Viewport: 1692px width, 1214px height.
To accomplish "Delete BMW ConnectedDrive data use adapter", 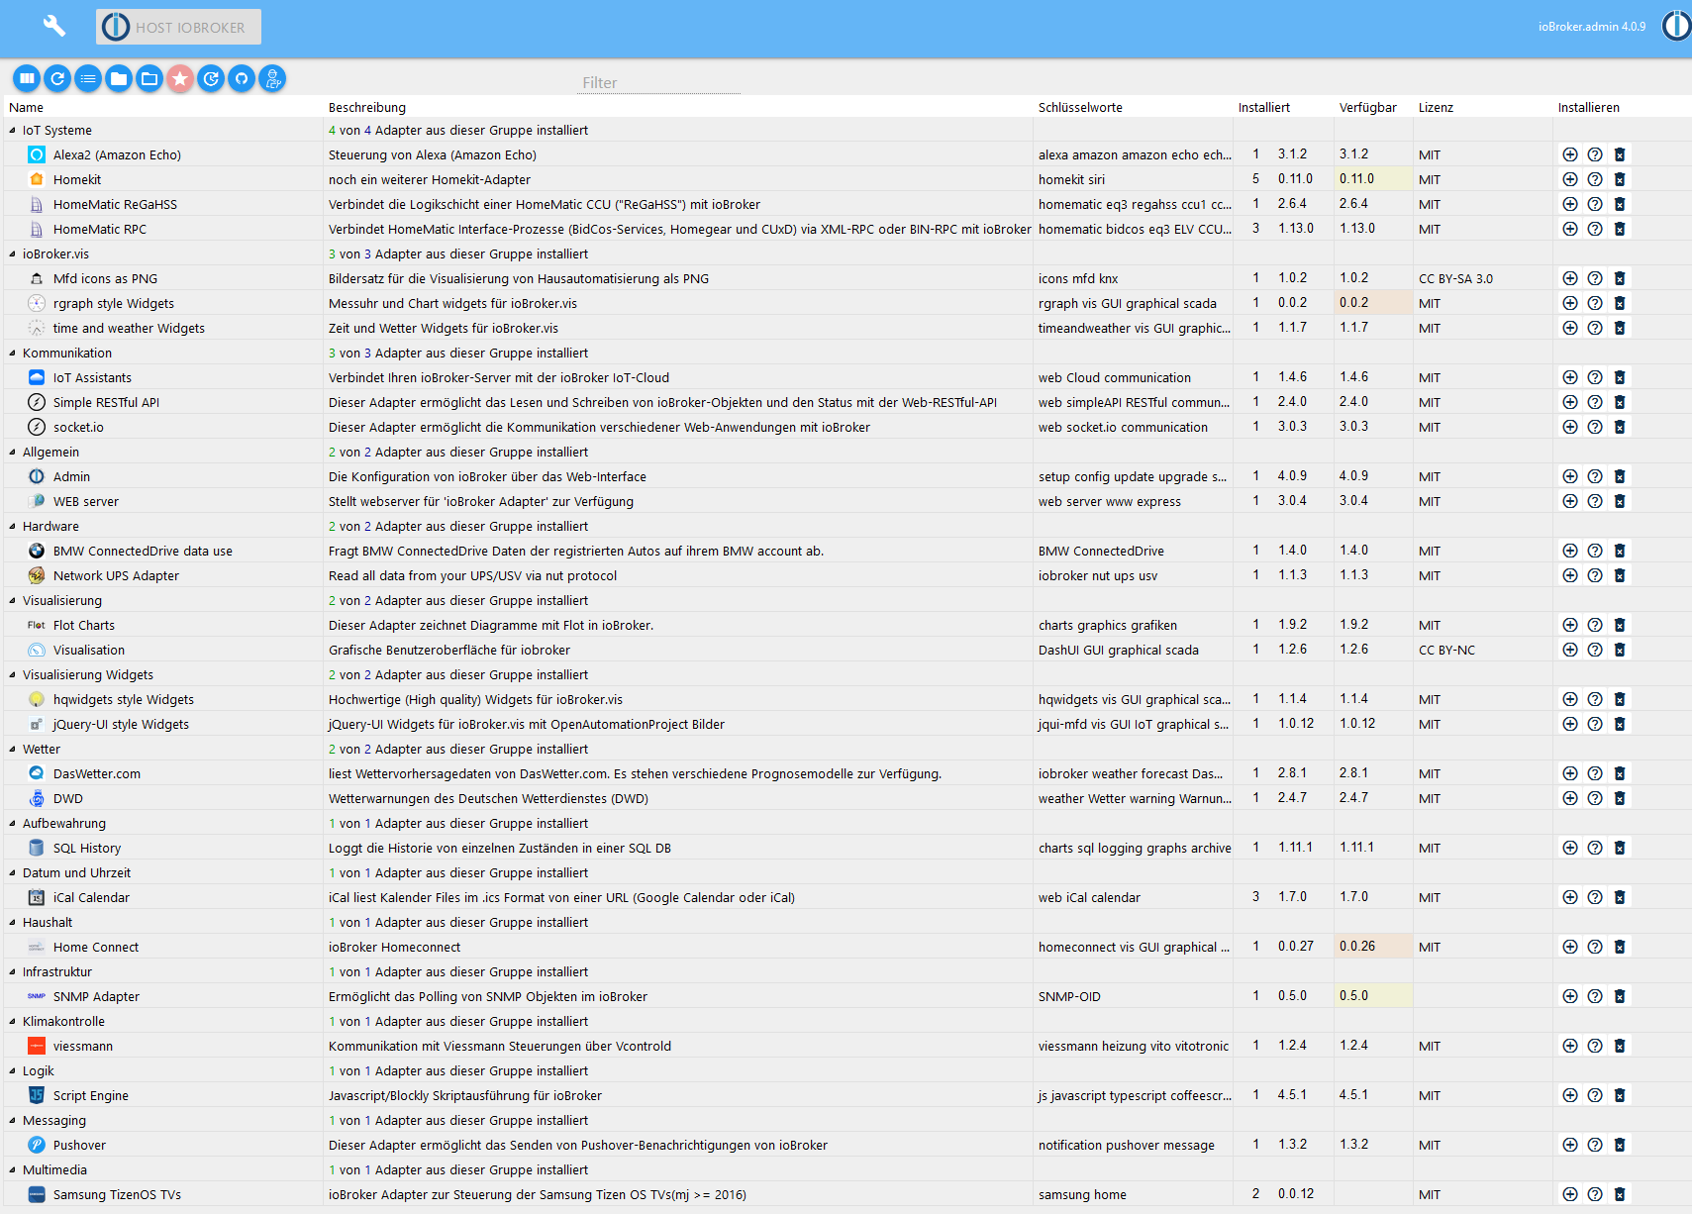I will (x=1620, y=551).
